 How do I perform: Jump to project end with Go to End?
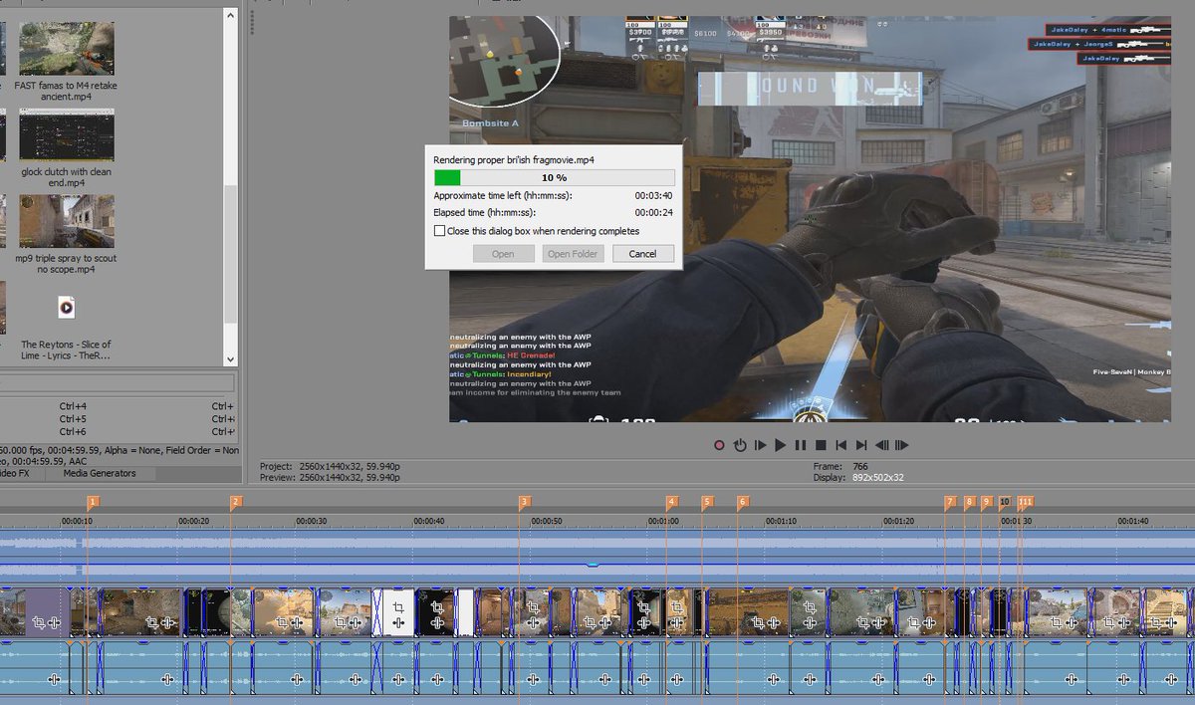coord(861,445)
